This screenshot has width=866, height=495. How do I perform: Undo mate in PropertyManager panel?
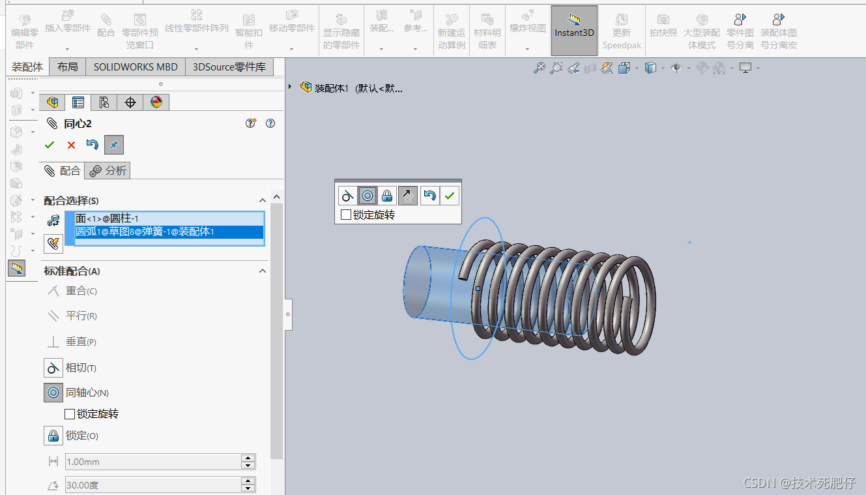92,145
